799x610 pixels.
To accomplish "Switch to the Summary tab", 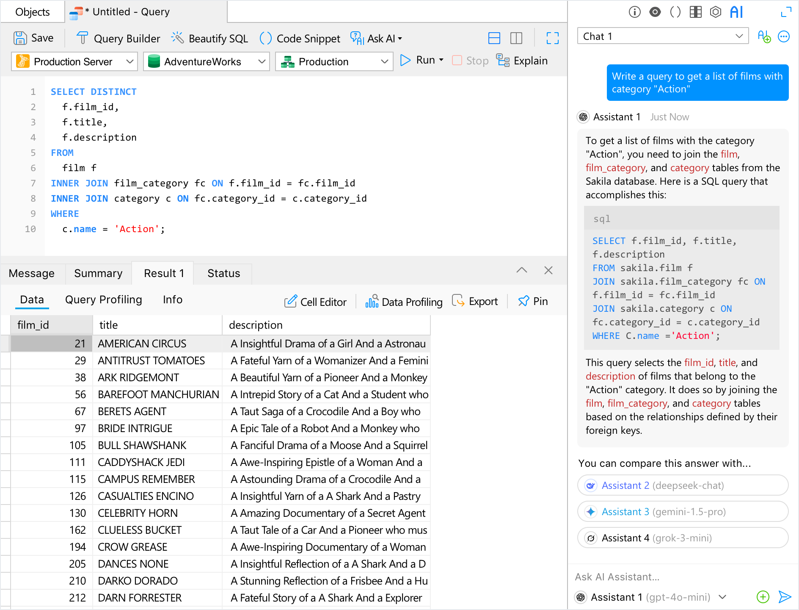I will tap(98, 273).
